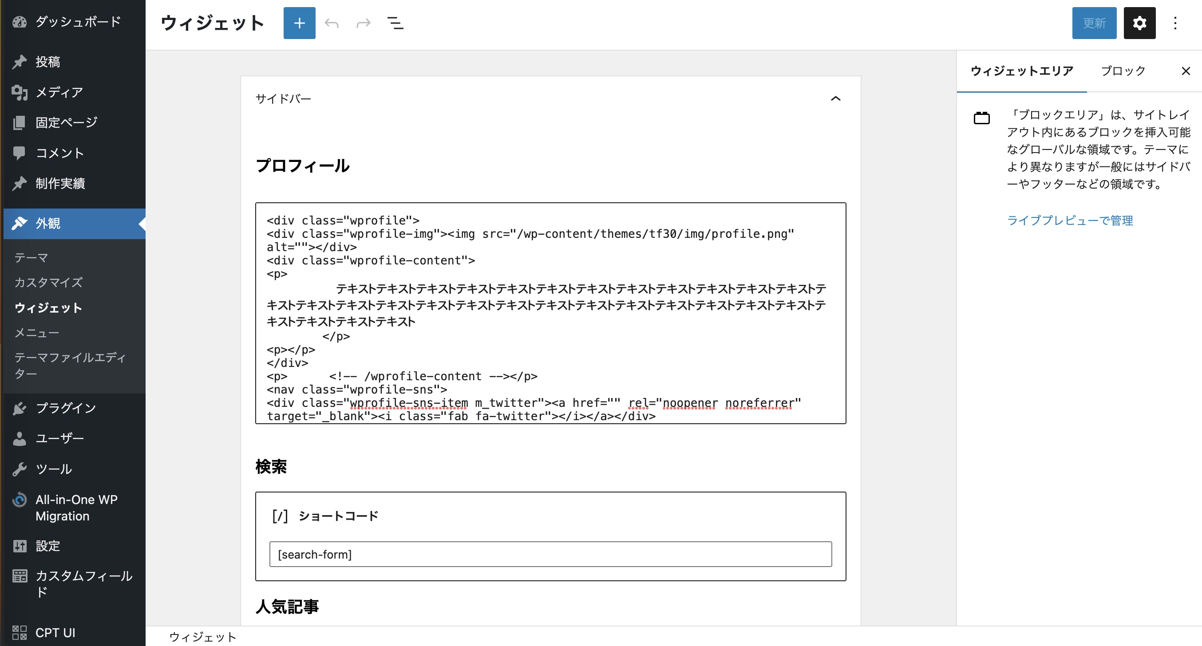Click the blue block inserter plus button
1202x646 pixels.
point(299,23)
